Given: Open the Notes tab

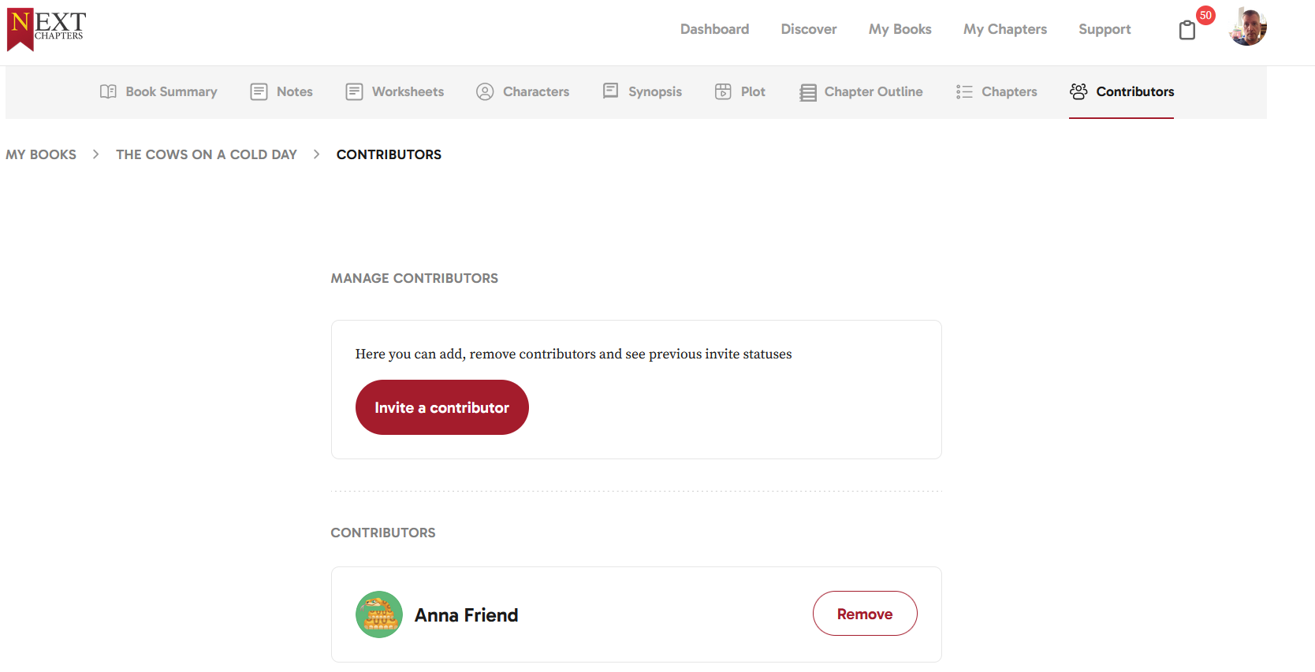Looking at the screenshot, I should click(x=281, y=91).
